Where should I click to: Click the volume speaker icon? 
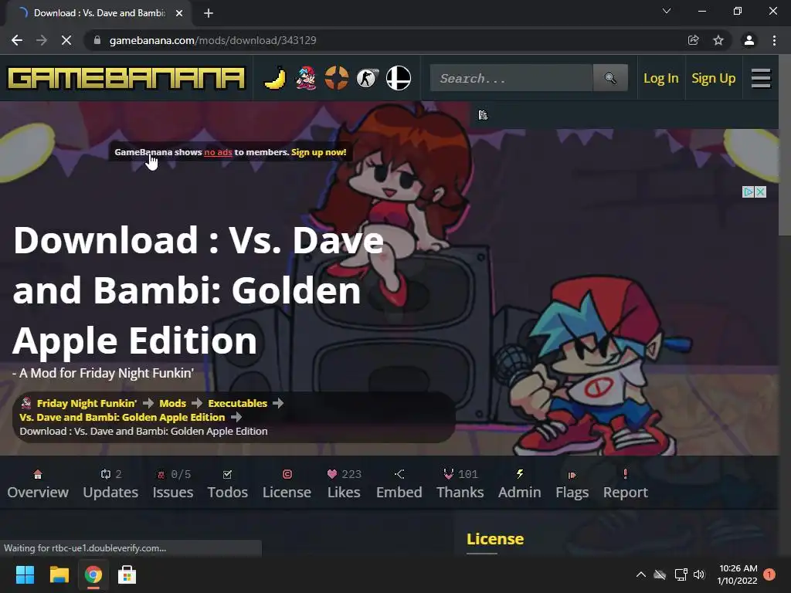click(699, 574)
